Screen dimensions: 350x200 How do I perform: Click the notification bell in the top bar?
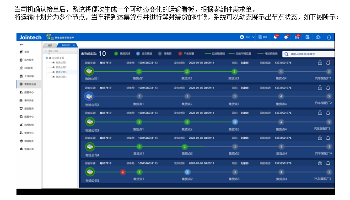coord(276,37)
